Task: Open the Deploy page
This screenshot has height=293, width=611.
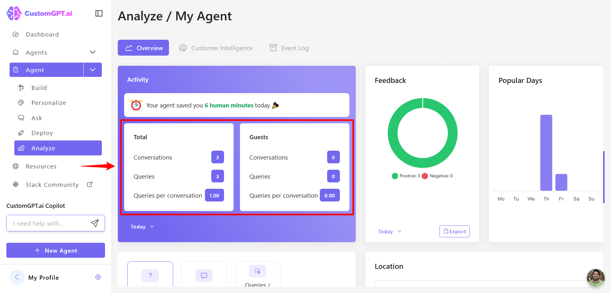Action: (42, 133)
